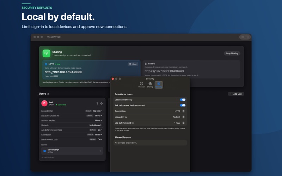Click the Local network only label in Security

(124, 100)
